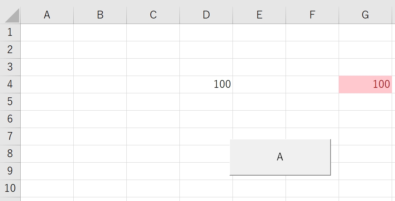The height and width of the screenshot is (201, 395).
Task: Select column G header
Action: tap(365, 15)
